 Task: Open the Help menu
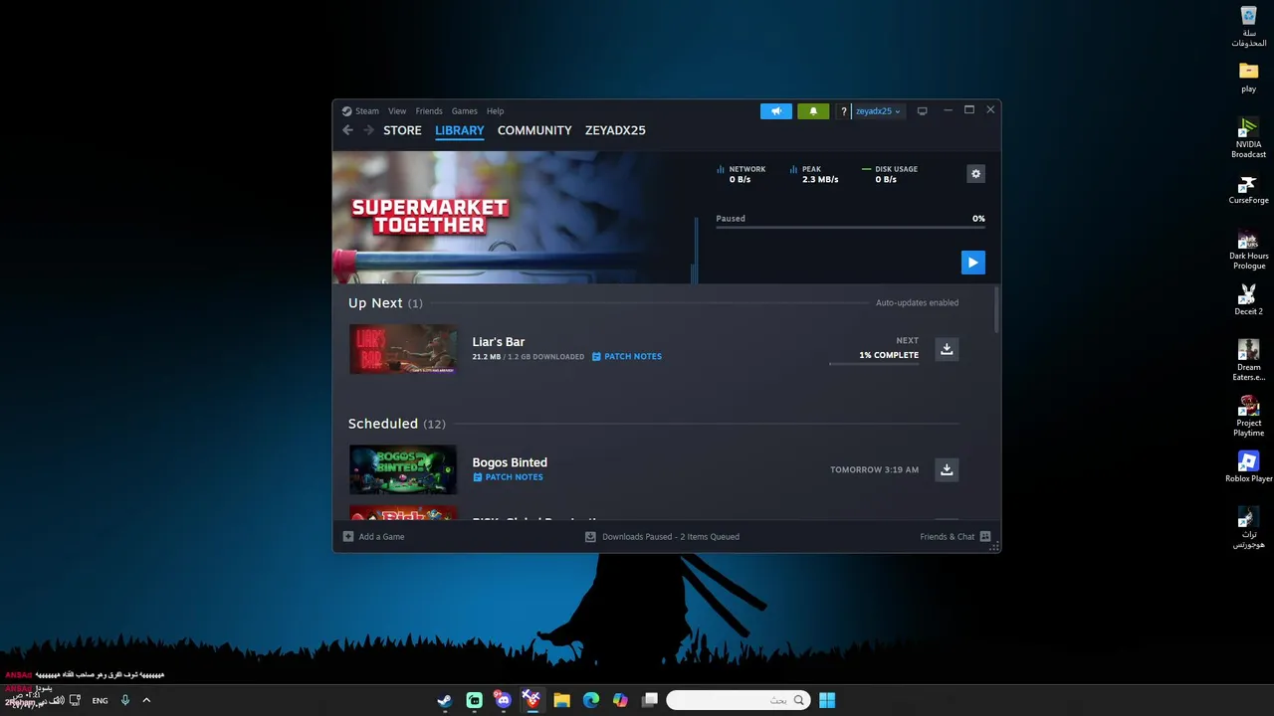tap(496, 111)
